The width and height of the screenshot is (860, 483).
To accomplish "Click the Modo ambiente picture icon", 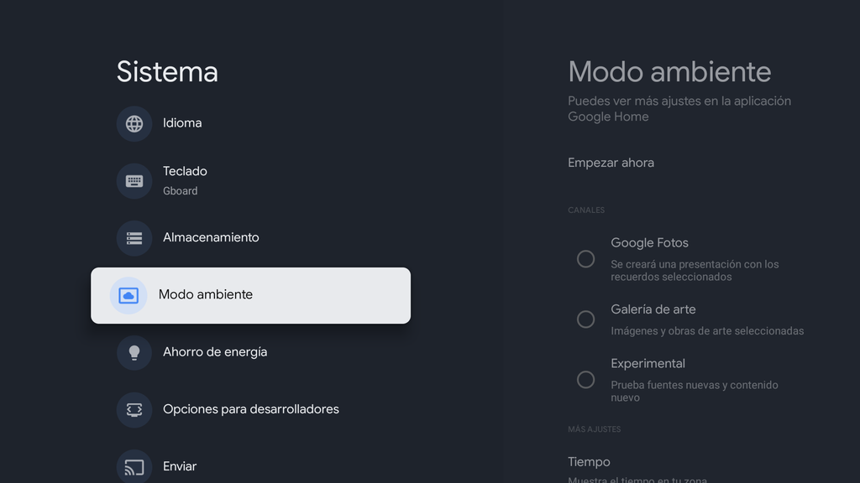I will [x=128, y=296].
